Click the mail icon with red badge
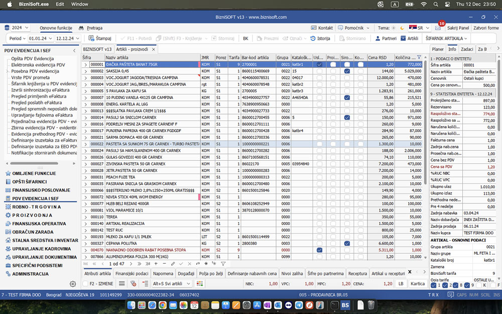The height and width of the screenshot is (314, 502). pos(438,28)
